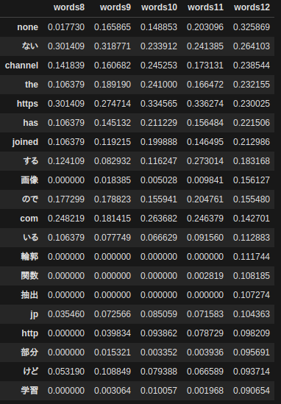Select the 'has' row label
The image size is (281, 404).
tap(30, 123)
